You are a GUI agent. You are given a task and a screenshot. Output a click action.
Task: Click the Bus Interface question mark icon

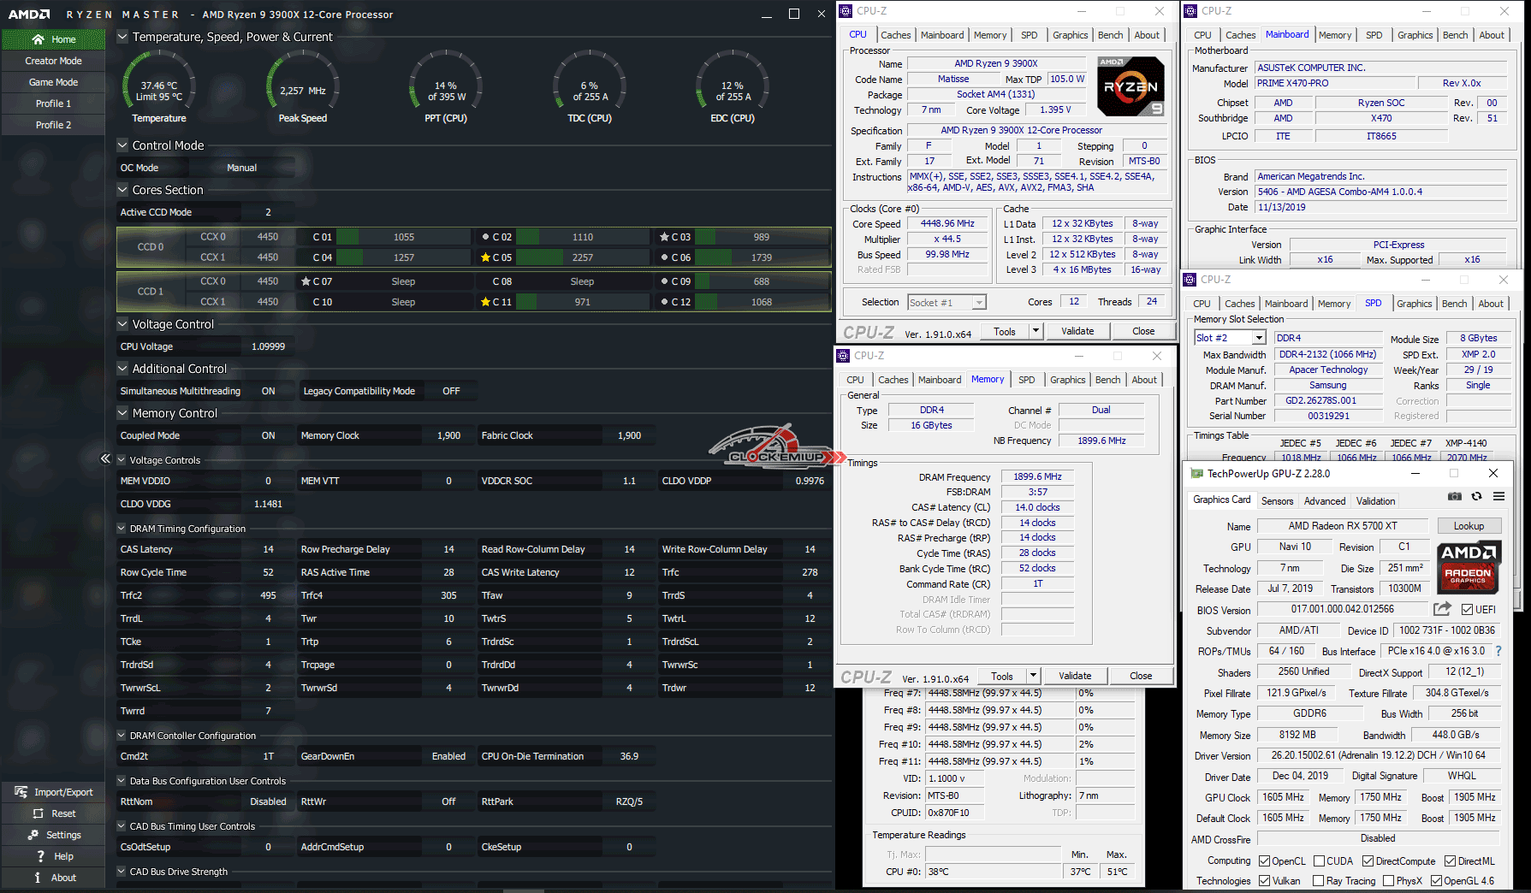(1498, 651)
